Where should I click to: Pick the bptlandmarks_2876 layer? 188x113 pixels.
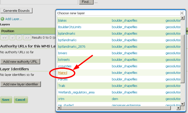point(72,47)
